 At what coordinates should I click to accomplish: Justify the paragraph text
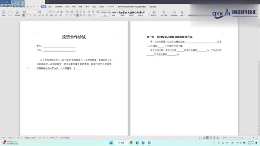(78, 15)
